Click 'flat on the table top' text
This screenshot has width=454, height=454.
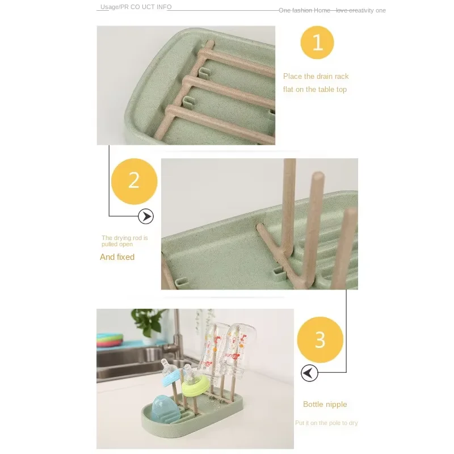315,90
